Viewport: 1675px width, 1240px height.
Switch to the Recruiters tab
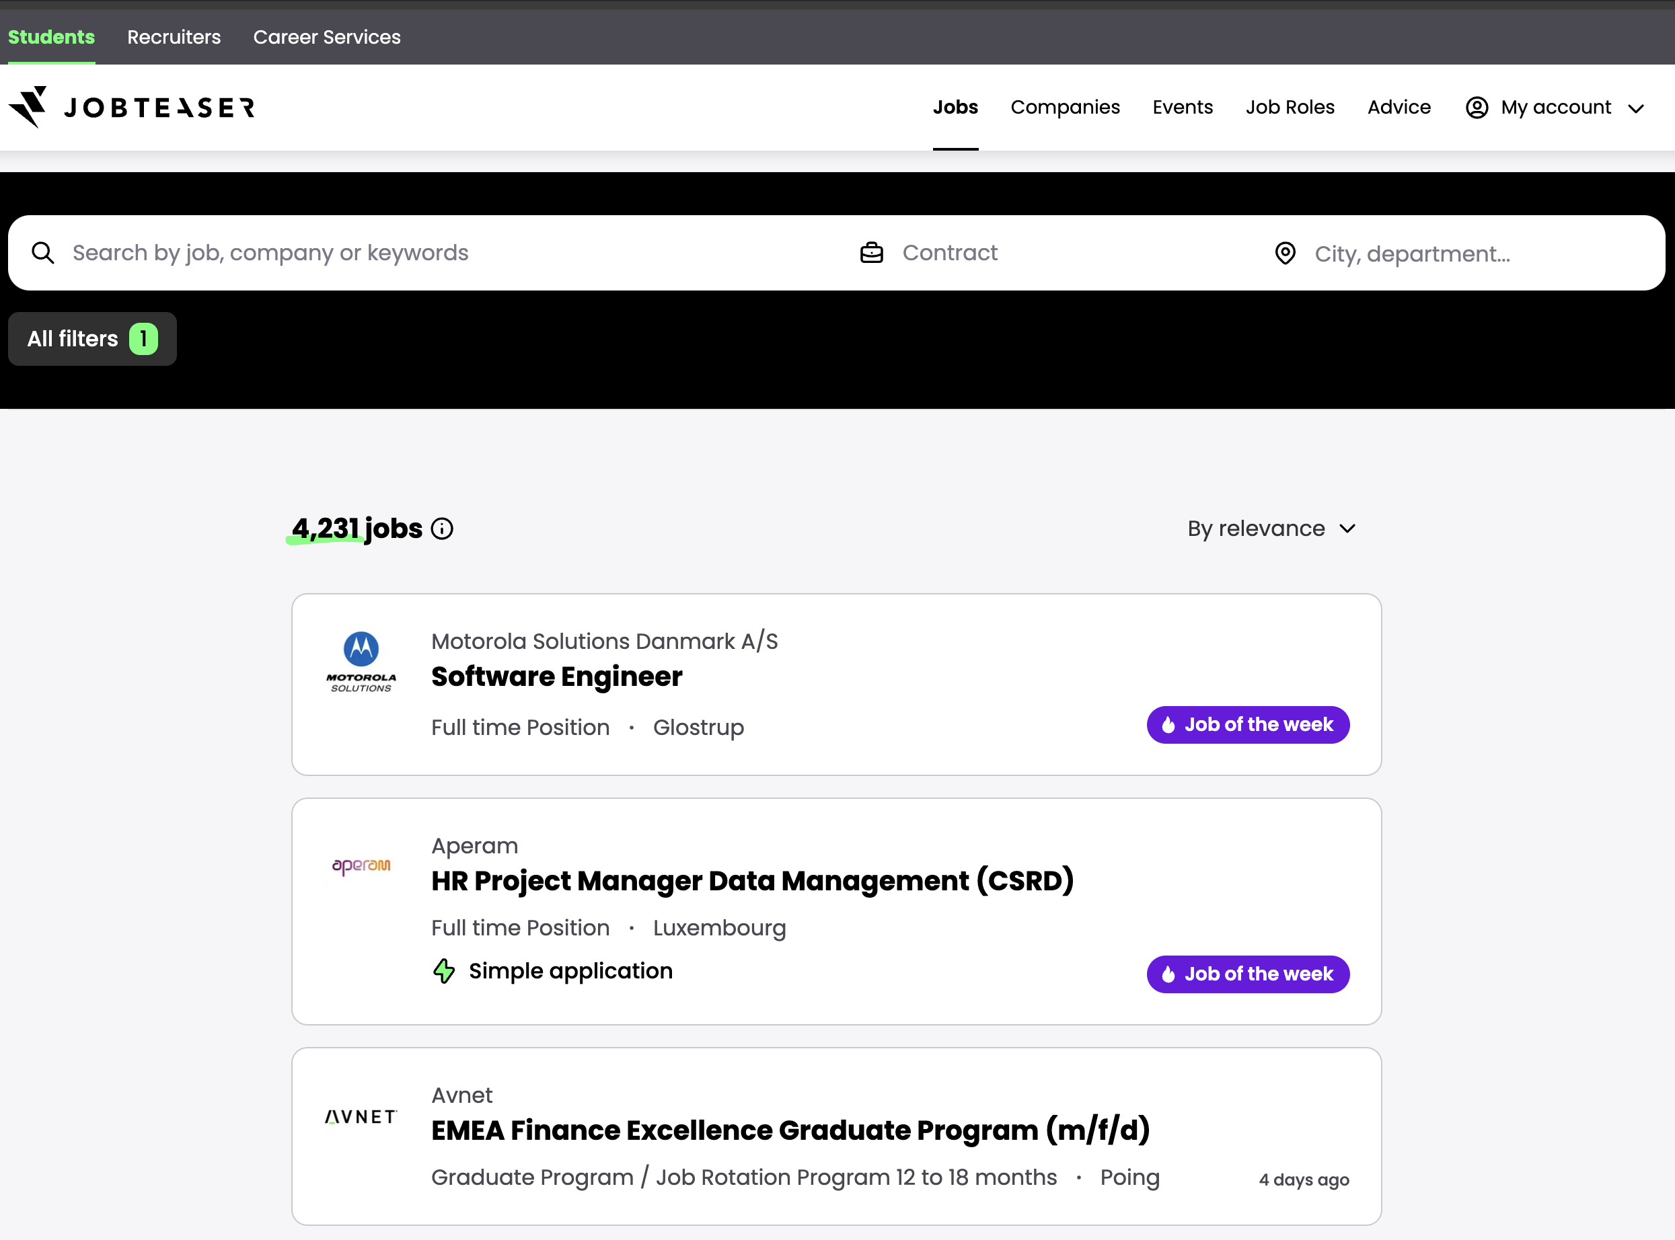[174, 37]
